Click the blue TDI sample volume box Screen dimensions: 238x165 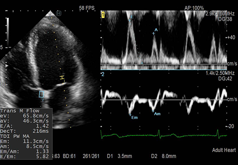coord(41,94)
